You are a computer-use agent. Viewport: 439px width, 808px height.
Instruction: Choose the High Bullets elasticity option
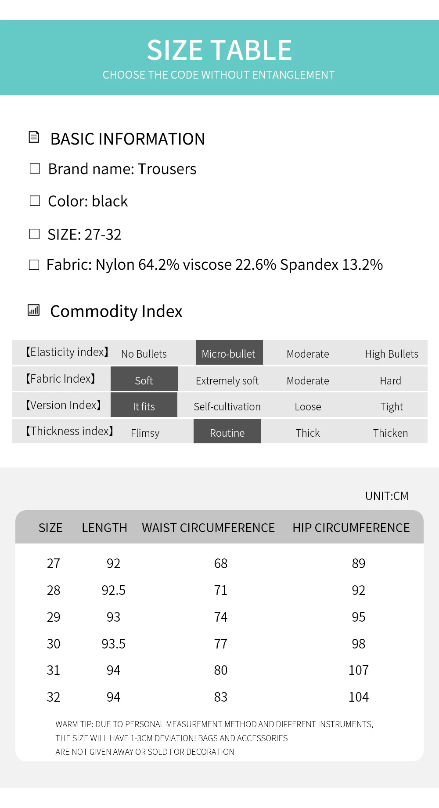pyautogui.click(x=392, y=354)
